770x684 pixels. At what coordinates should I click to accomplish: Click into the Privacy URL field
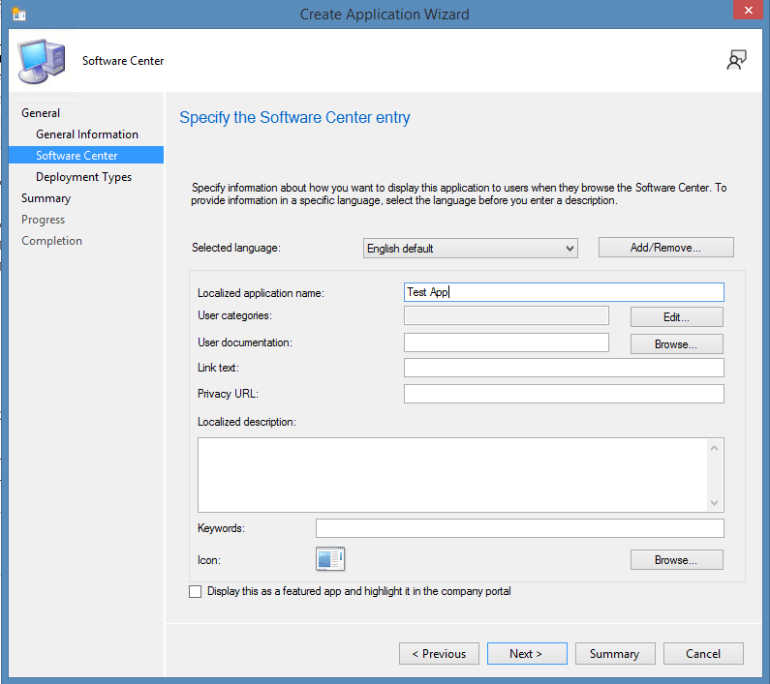(x=564, y=394)
